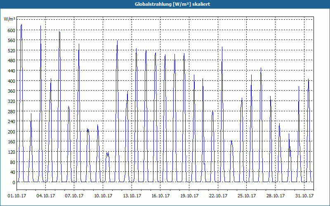
Task: Click the 600 y-axis value
Action: (11, 30)
